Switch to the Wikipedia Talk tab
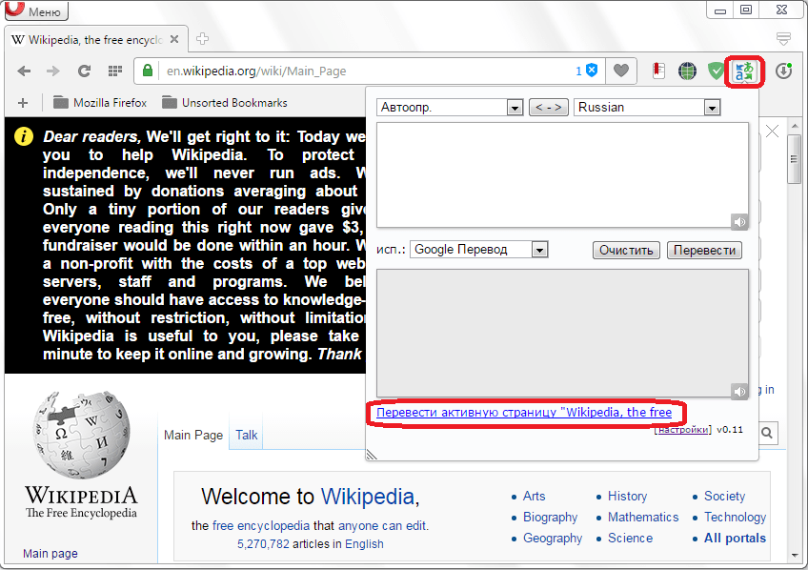This screenshot has width=808, height=570. point(247,435)
